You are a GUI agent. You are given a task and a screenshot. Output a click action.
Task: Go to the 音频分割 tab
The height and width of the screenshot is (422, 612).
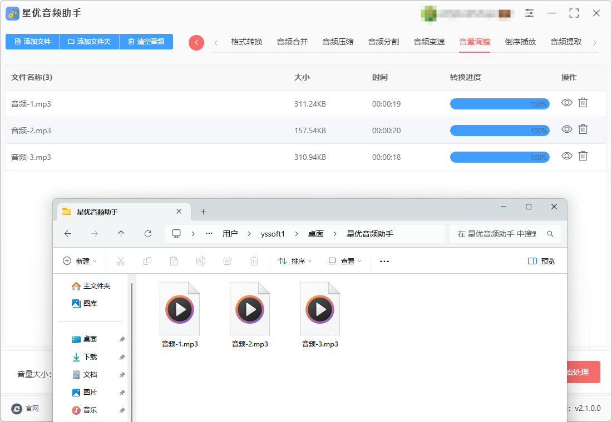[384, 42]
